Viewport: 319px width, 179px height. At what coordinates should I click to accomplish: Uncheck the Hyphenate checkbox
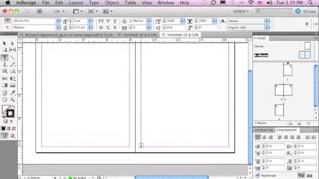click(257, 175)
